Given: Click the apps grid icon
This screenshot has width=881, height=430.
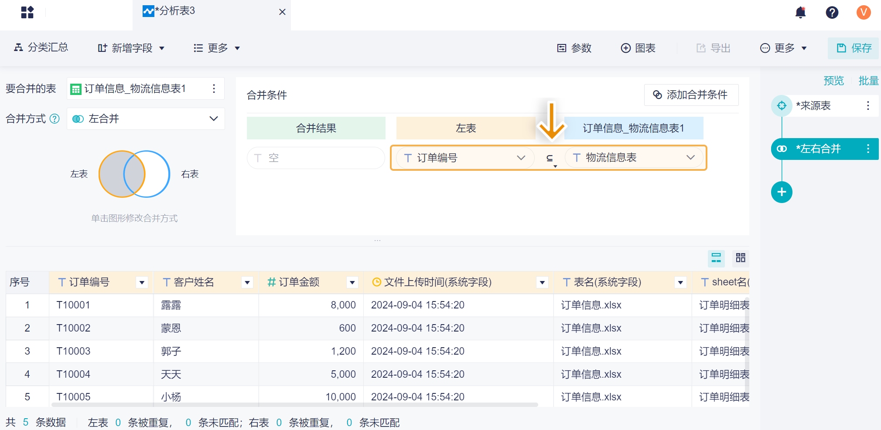Looking at the screenshot, I should click(x=27, y=12).
